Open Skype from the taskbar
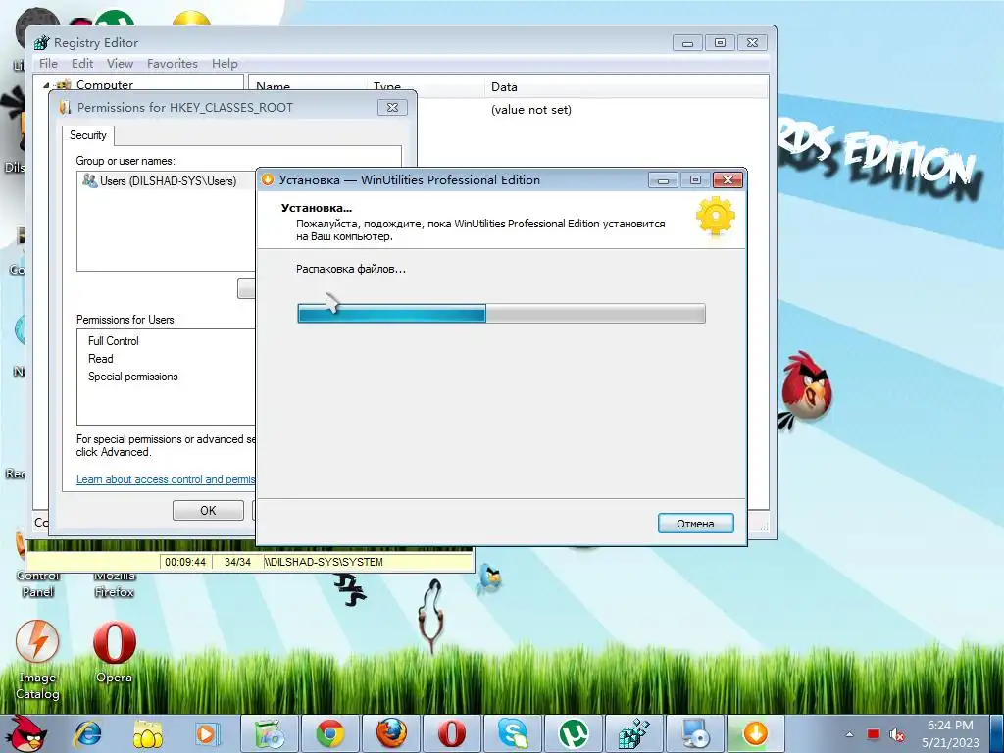 click(512, 733)
